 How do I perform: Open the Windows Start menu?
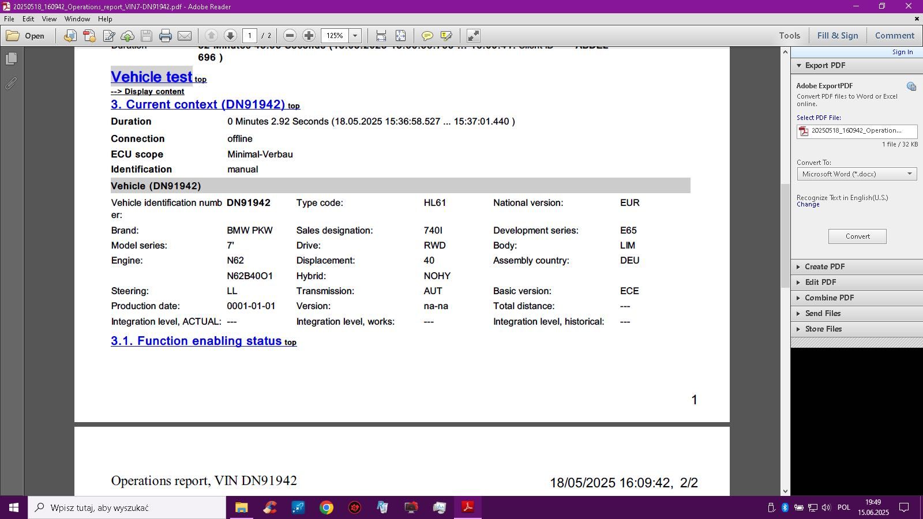click(14, 507)
